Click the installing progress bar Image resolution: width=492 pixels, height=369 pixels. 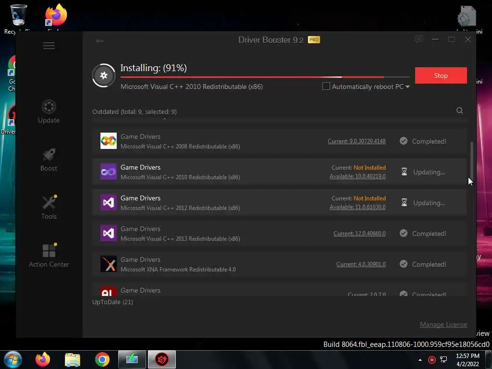tap(265, 77)
